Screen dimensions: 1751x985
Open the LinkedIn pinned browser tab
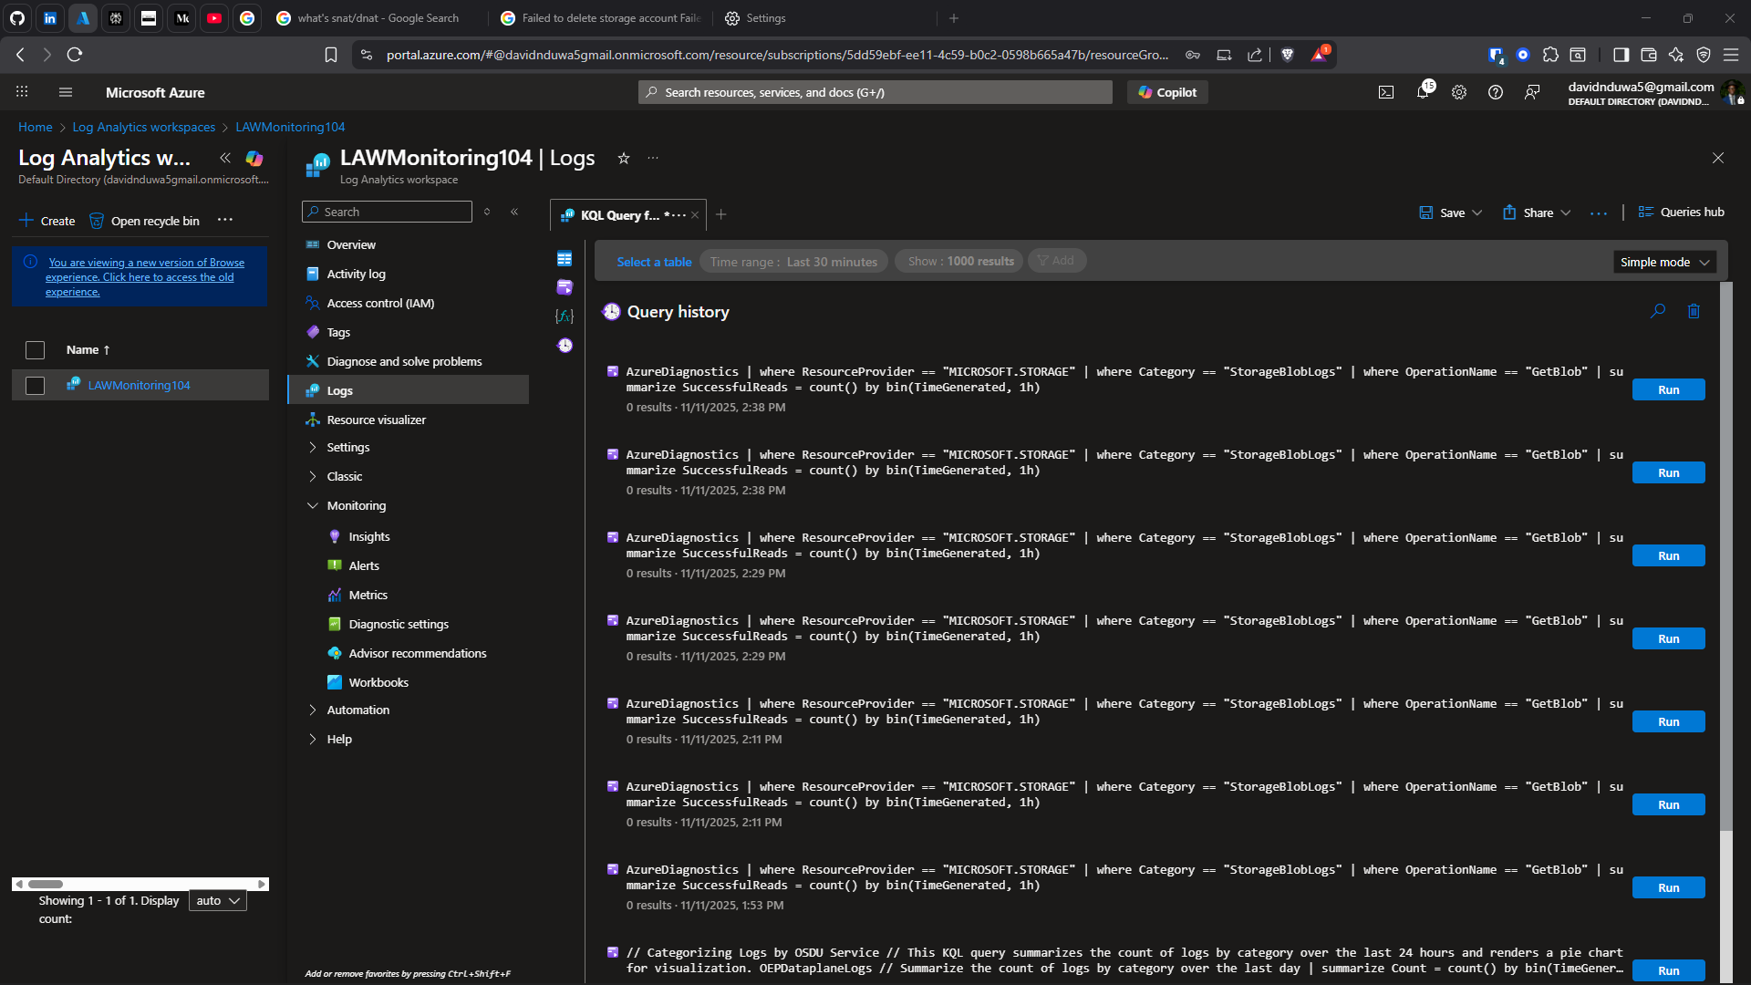tap(50, 18)
